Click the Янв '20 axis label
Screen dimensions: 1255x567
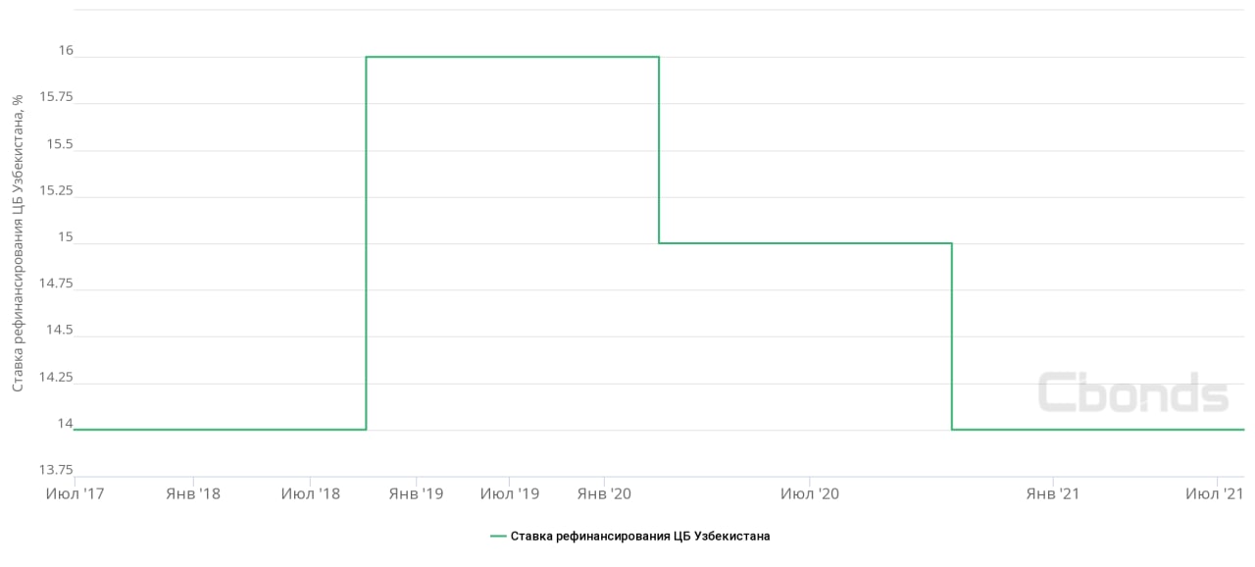[605, 493]
